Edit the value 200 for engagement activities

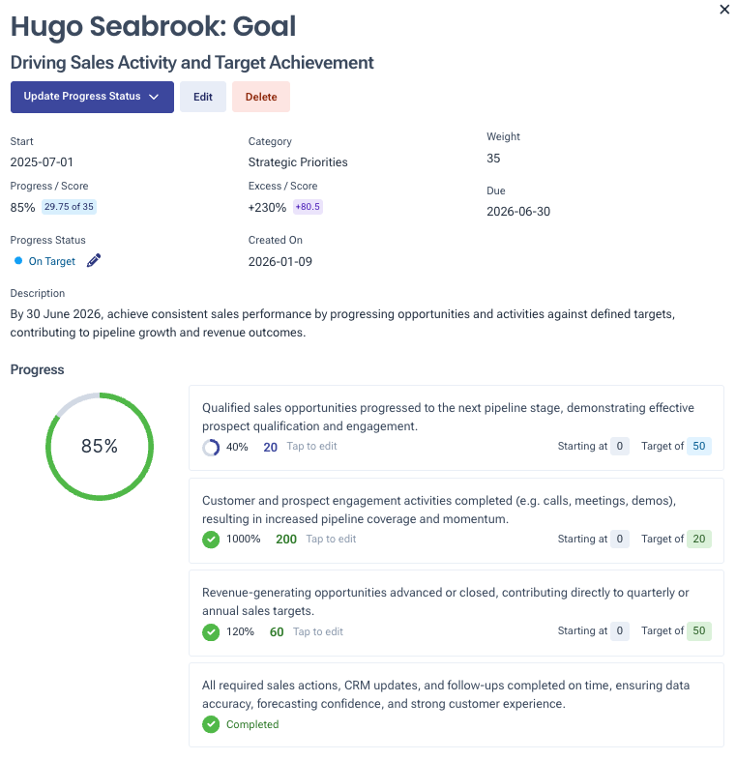tap(286, 540)
